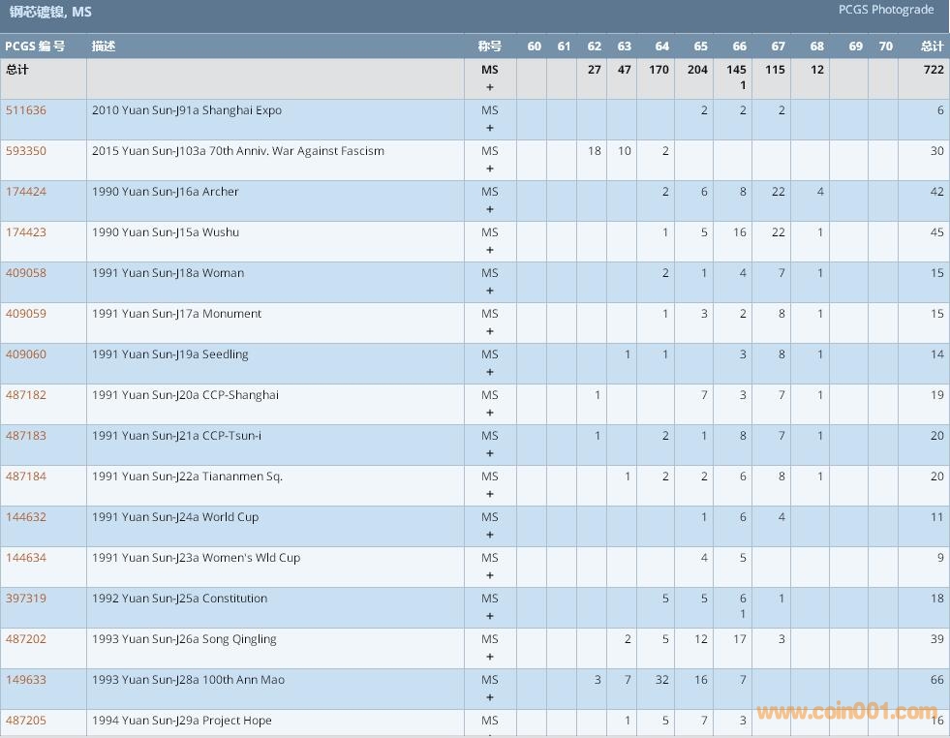Click coin number 174424 for Archer
Viewport: 950px width, 738px height.
[x=26, y=192]
